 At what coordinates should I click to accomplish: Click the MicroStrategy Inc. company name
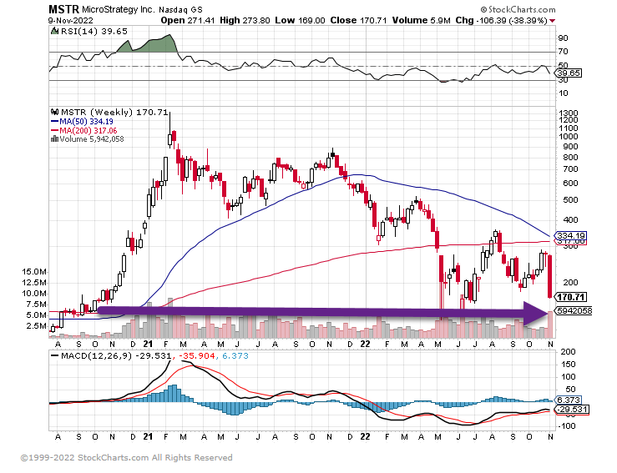(x=119, y=9)
